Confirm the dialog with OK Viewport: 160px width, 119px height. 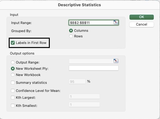tap(142, 17)
